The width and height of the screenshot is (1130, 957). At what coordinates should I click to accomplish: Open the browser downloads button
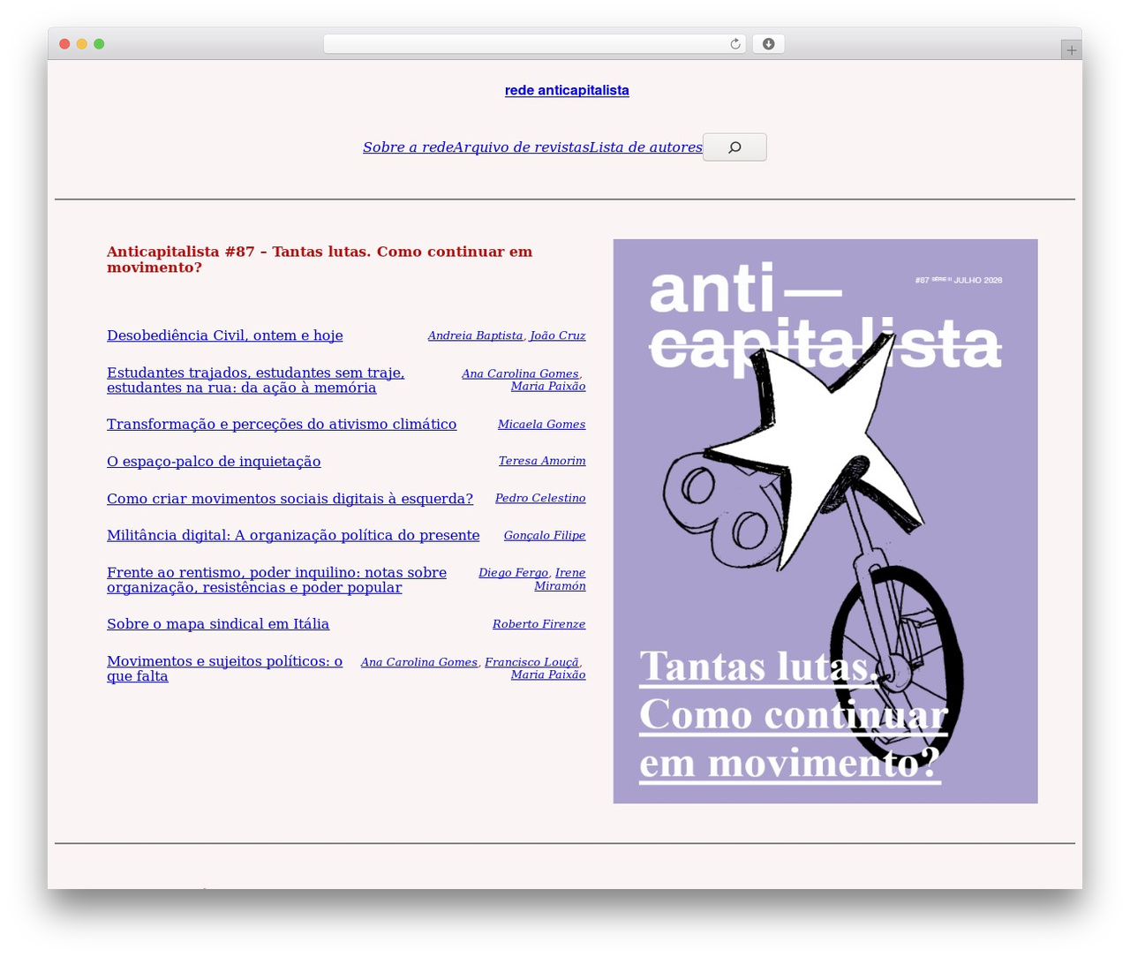click(x=768, y=44)
